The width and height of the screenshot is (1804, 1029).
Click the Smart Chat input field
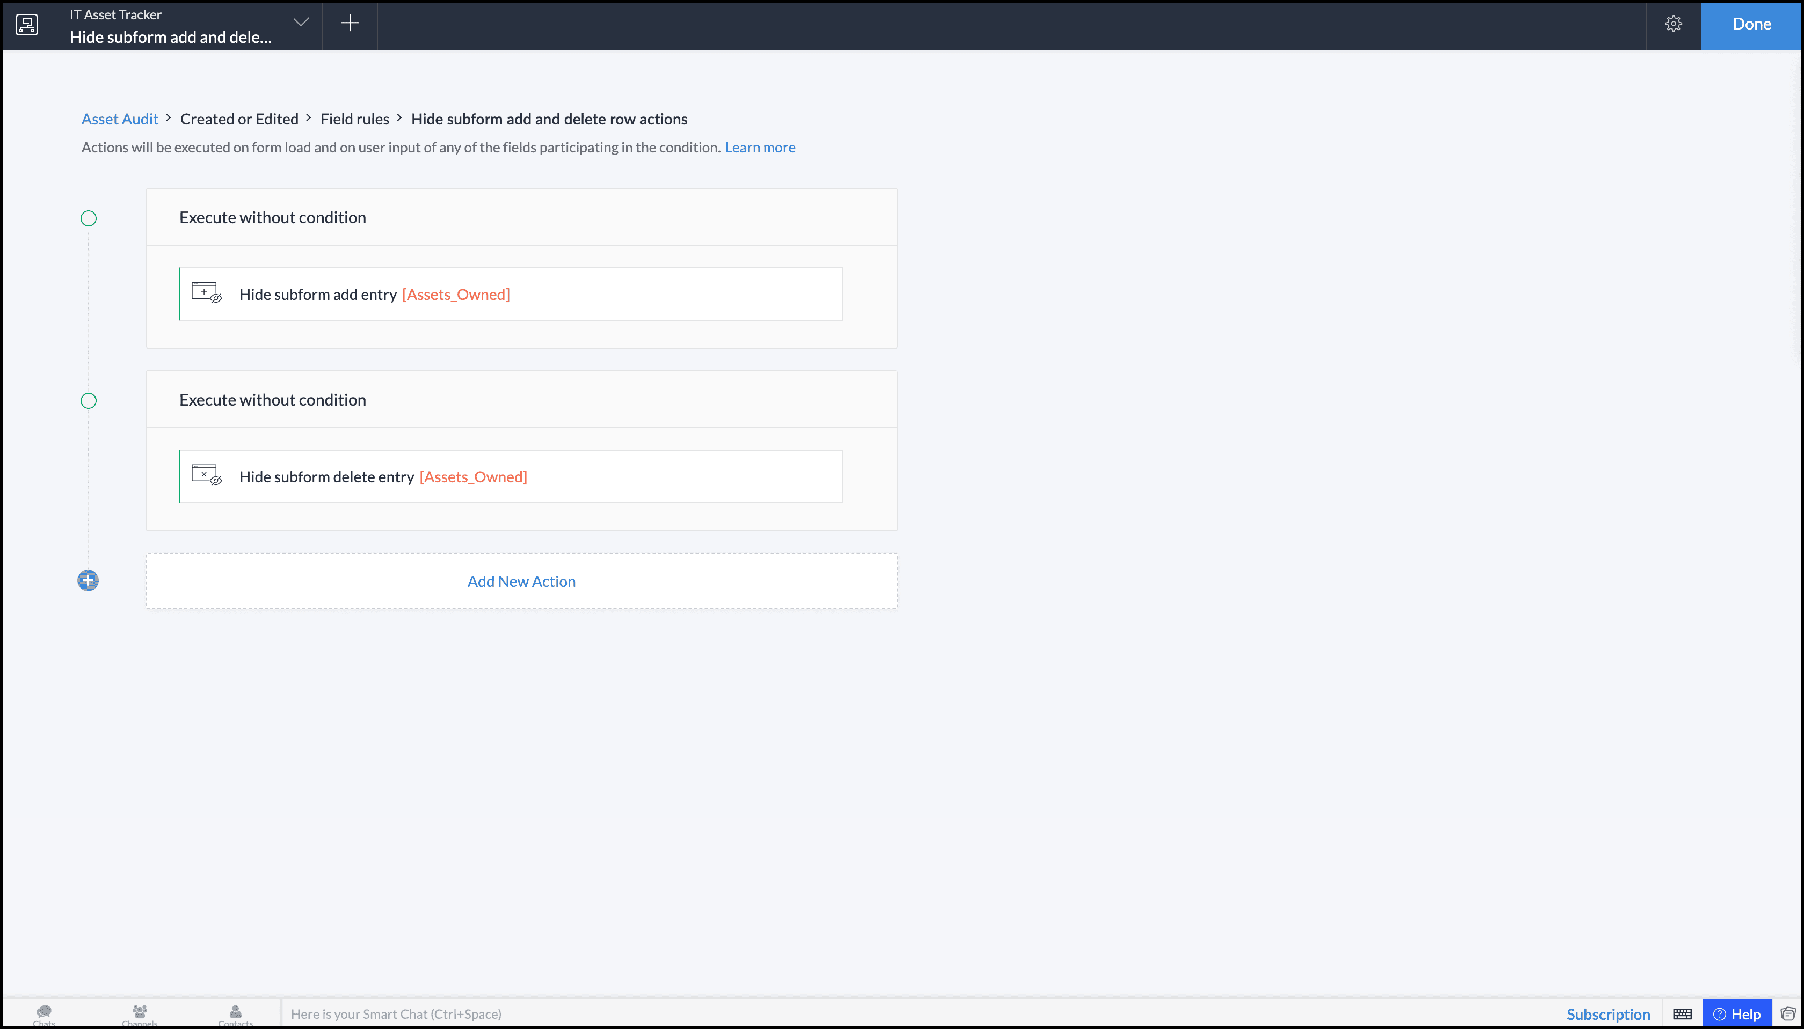(x=566, y=1014)
